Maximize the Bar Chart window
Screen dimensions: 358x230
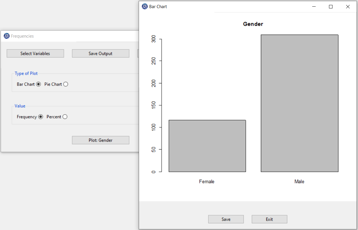[x=331, y=7]
